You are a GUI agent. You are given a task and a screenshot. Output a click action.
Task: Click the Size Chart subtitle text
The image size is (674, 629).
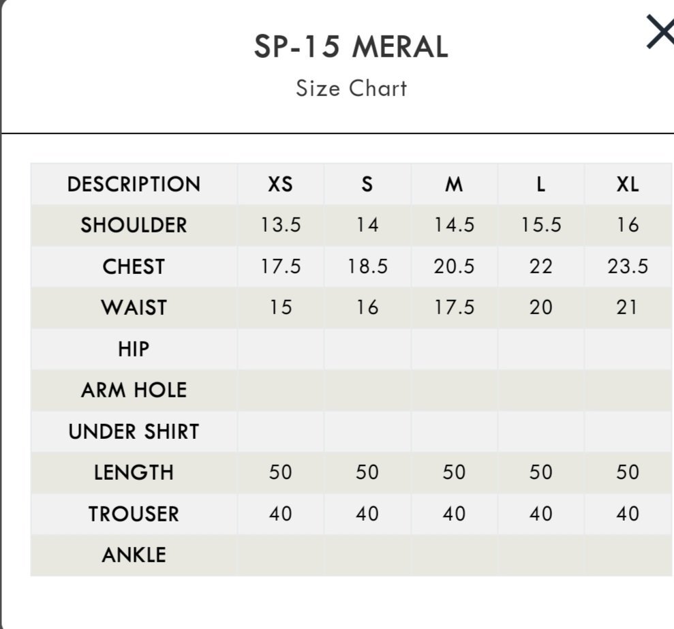click(351, 89)
